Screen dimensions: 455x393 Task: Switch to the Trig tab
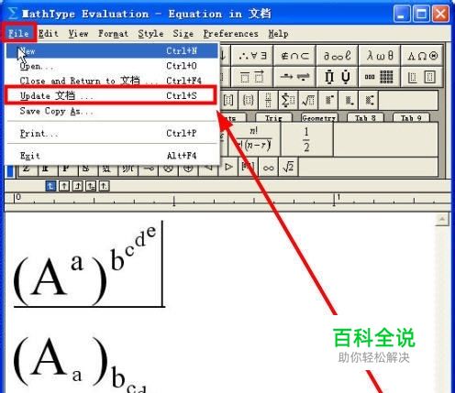click(x=273, y=118)
